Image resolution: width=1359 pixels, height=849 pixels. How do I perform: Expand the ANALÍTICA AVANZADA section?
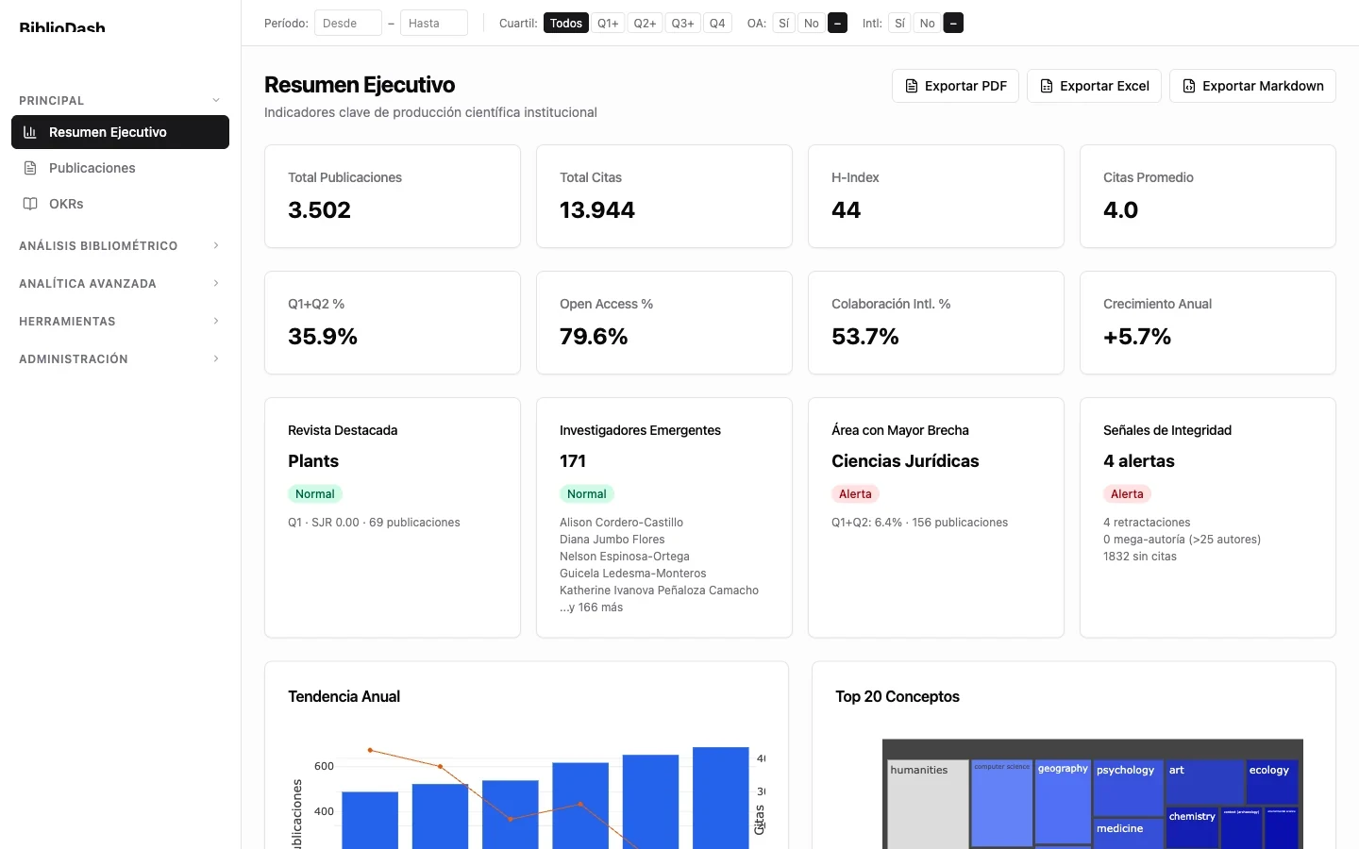[120, 283]
